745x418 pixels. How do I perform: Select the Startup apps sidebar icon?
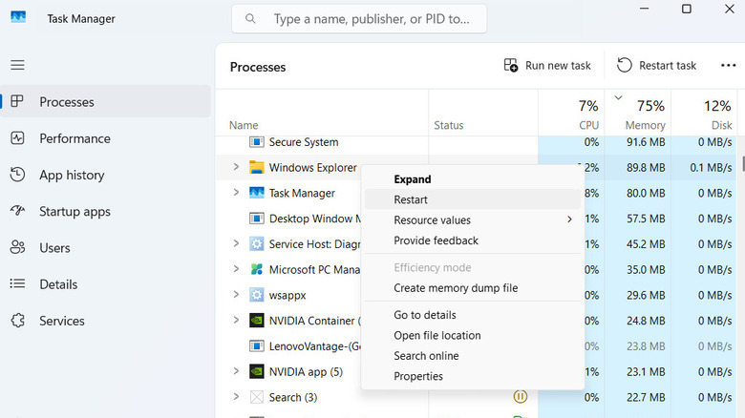(17, 212)
